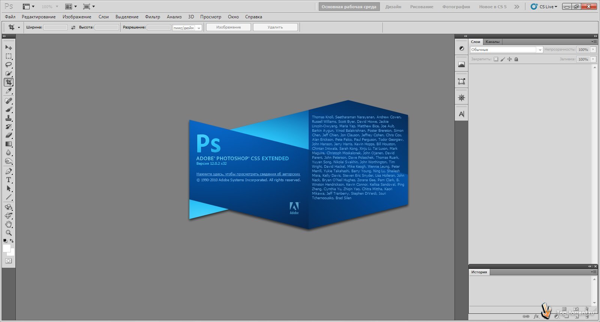
Task: Click the Удалить button
Action: click(x=275, y=27)
